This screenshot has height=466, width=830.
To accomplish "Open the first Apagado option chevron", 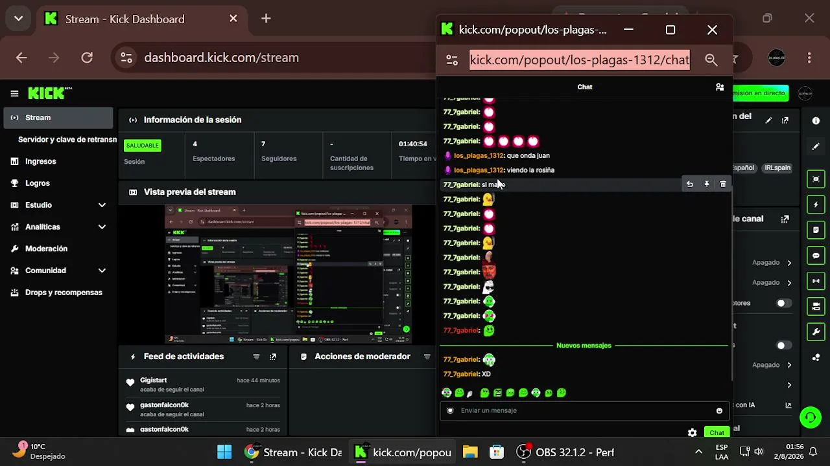I will pos(789,263).
